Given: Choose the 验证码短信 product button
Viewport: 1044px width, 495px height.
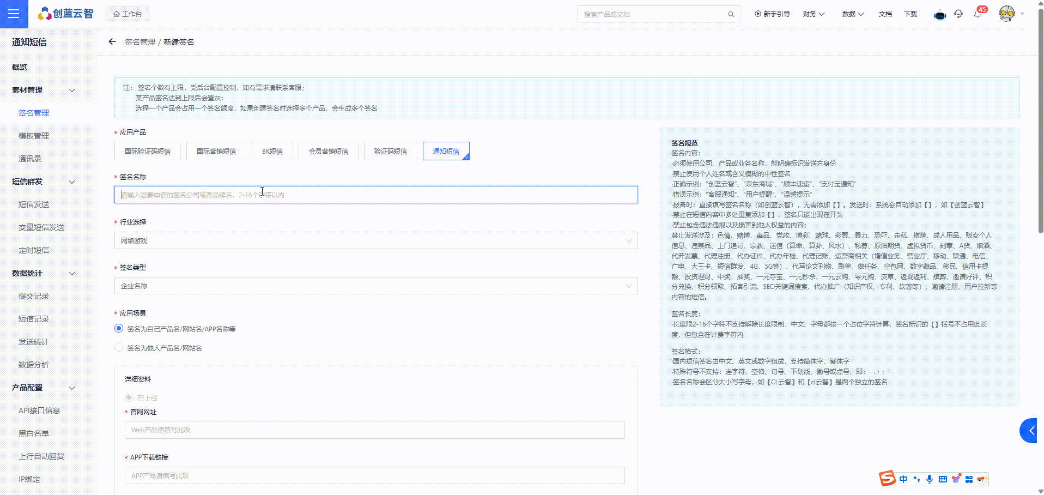Looking at the screenshot, I should [x=390, y=151].
